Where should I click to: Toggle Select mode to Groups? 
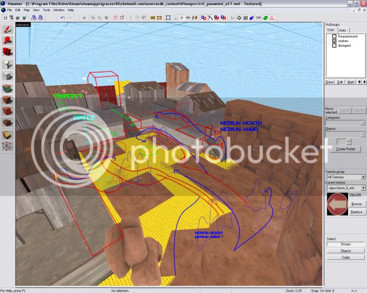click(345, 244)
